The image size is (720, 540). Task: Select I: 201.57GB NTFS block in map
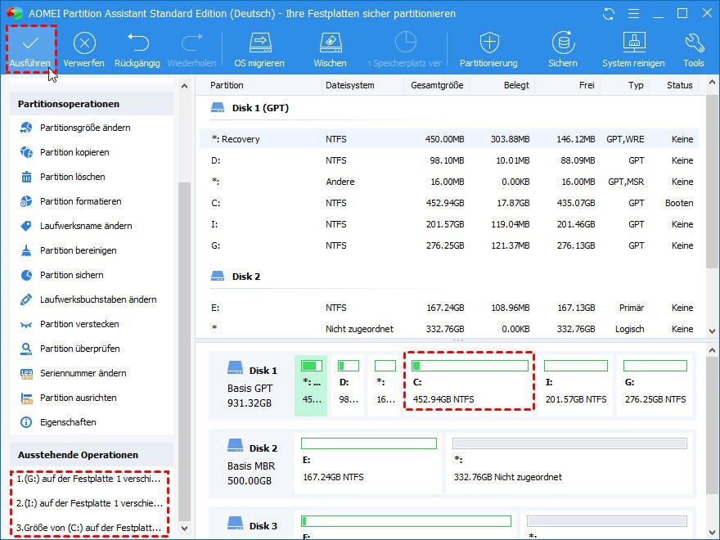click(x=576, y=385)
